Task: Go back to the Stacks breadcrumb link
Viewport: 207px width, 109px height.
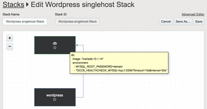Action: pos(13,4)
